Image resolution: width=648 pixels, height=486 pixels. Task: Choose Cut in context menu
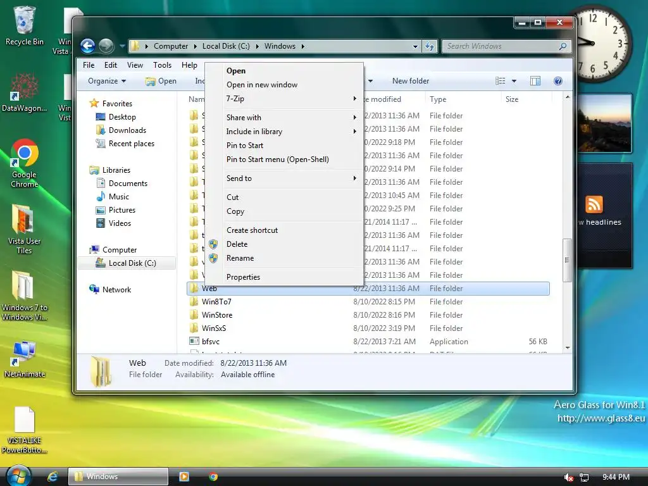point(284,197)
